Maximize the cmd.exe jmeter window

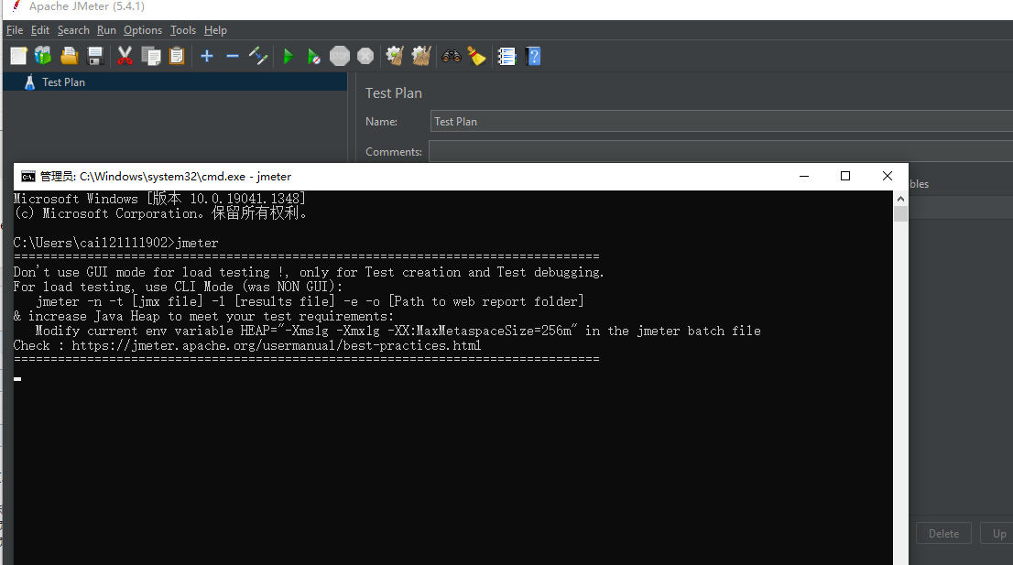click(x=845, y=177)
